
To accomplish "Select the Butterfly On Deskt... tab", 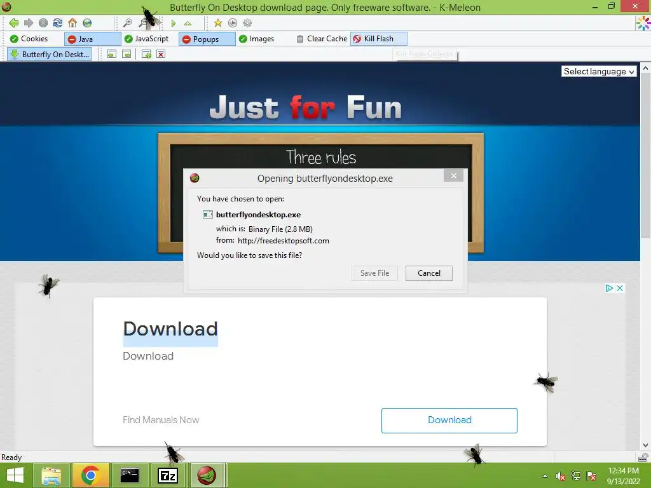I will coord(50,55).
